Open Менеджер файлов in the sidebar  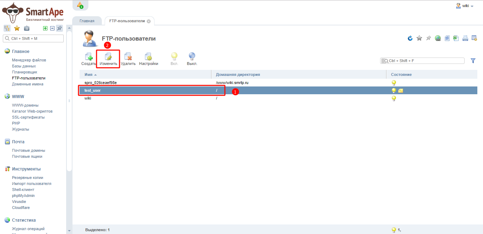(x=29, y=60)
